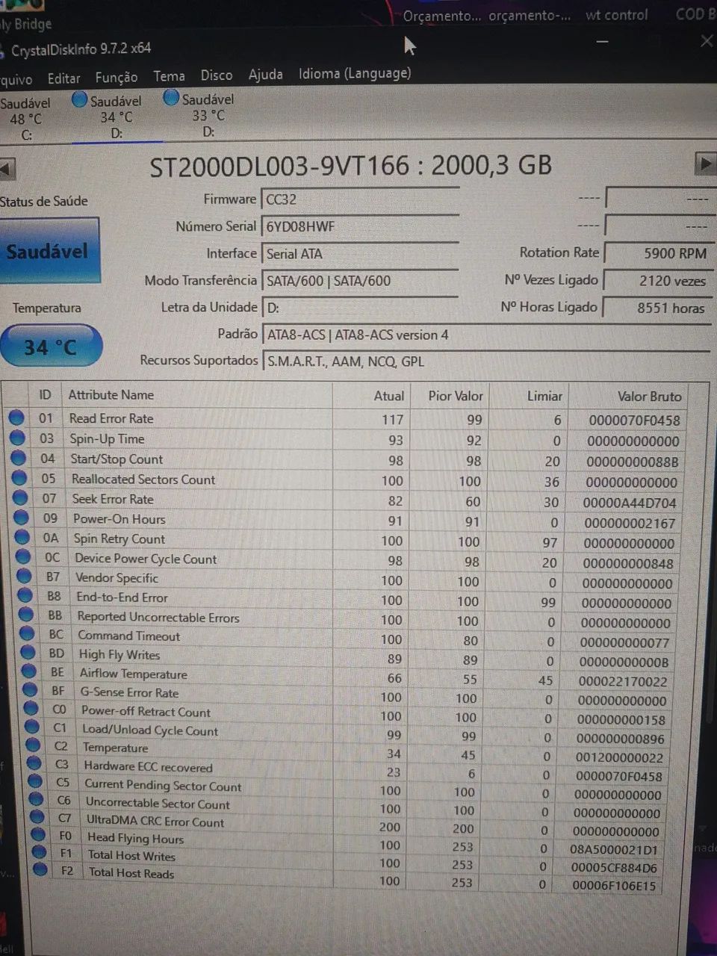717x956 pixels.
Task: Click status circle of UltraDMA CRC Error Count
Action: coord(37,817)
